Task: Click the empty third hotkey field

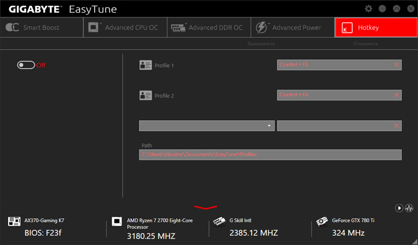Action: pos(339,125)
